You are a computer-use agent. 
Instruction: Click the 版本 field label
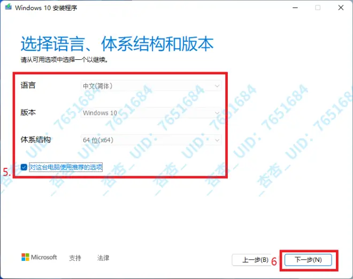tap(28, 112)
